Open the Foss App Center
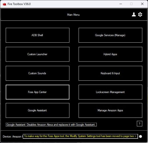The image size is (148, 143). pyautogui.click(x=37, y=92)
